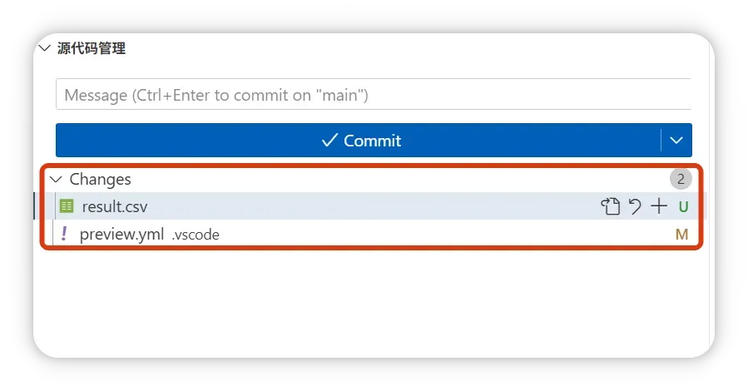
Task: Click the .vscode folder label beside preview.yml
Action: pos(196,235)
